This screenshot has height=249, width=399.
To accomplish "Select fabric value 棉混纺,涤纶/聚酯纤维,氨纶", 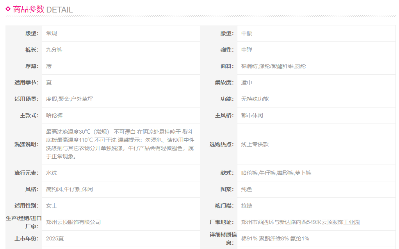I will [x=273, y=66].
